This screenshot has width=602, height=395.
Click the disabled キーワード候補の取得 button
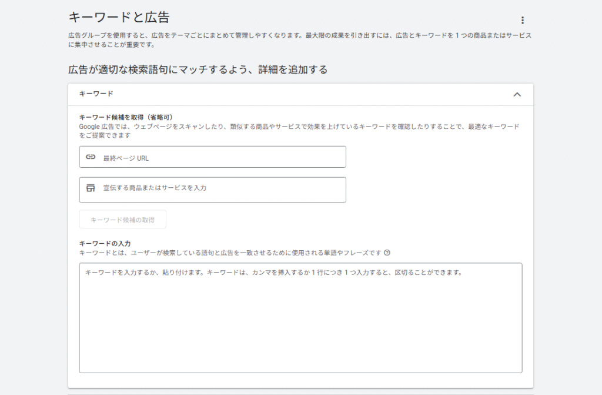[x=122, y=219]
